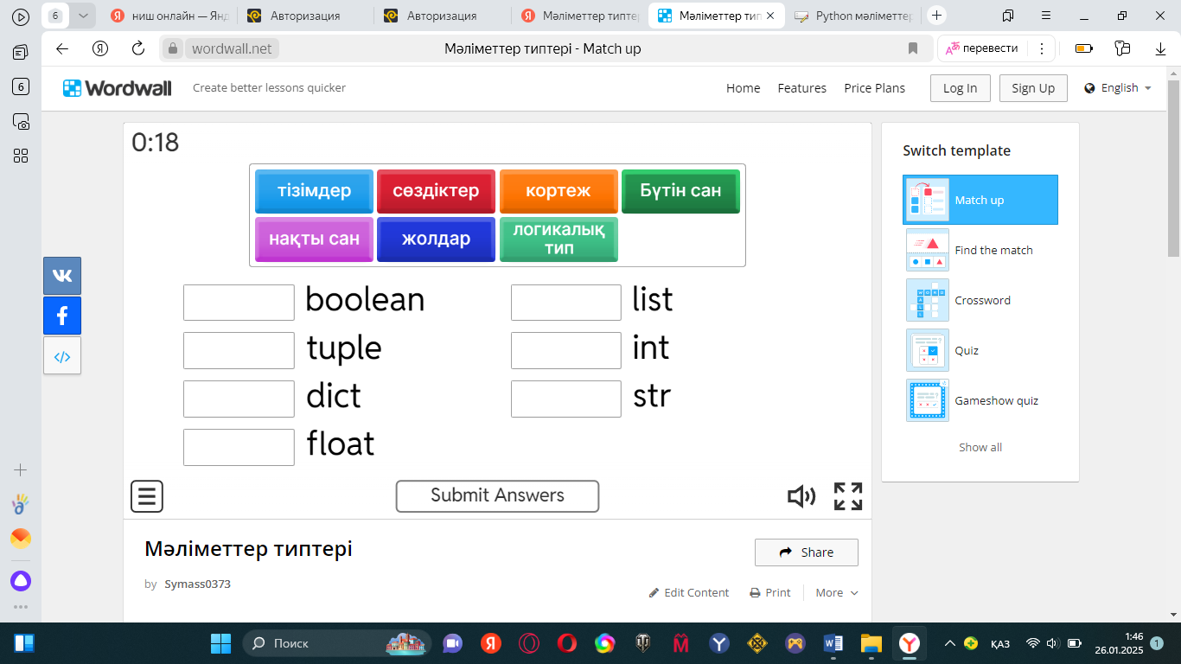Open the apps grid in the browser sidebar
The image size is (1181, 664).
(21, 156)
